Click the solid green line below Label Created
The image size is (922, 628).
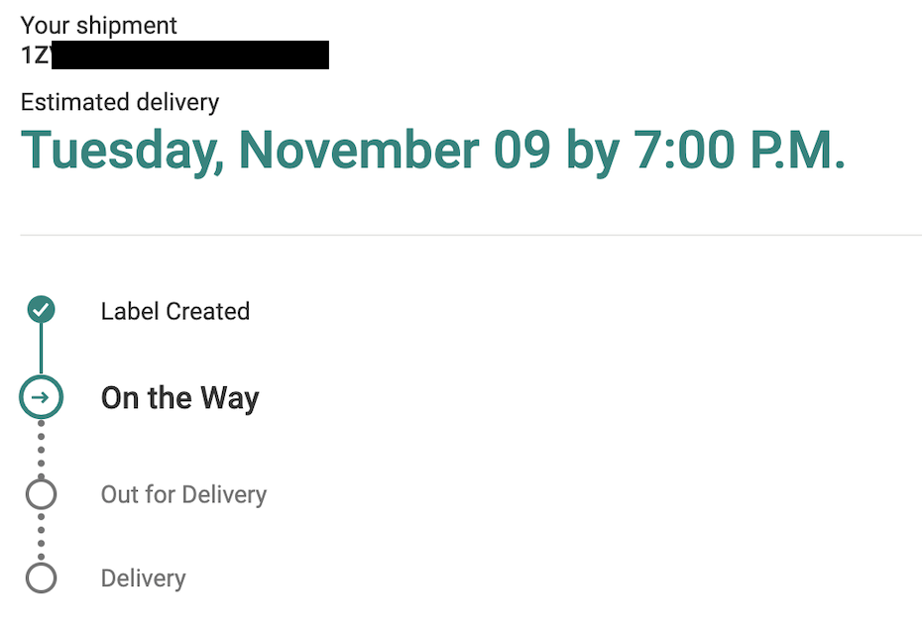click(x=41, y=349)
